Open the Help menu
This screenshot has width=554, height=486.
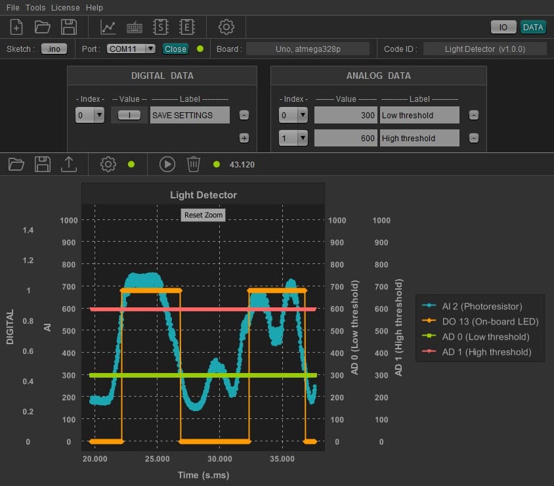tap(95, 7)
